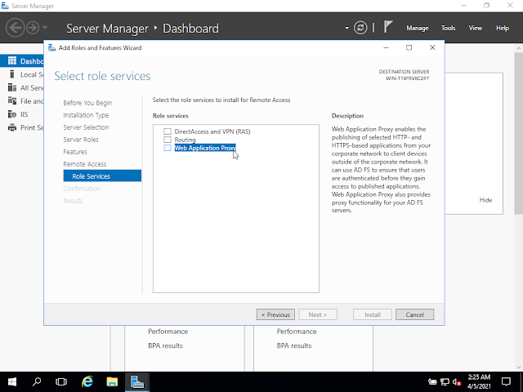
Task: Close the Add Roles and Features Wizard window
Action: tap(432, 47)
